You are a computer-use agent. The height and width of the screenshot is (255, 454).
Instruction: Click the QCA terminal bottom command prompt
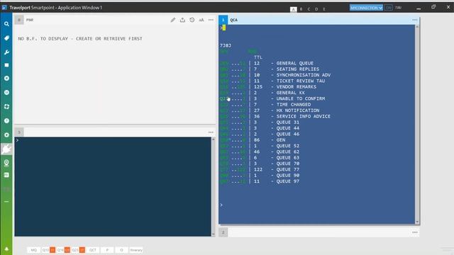point(221,205)
